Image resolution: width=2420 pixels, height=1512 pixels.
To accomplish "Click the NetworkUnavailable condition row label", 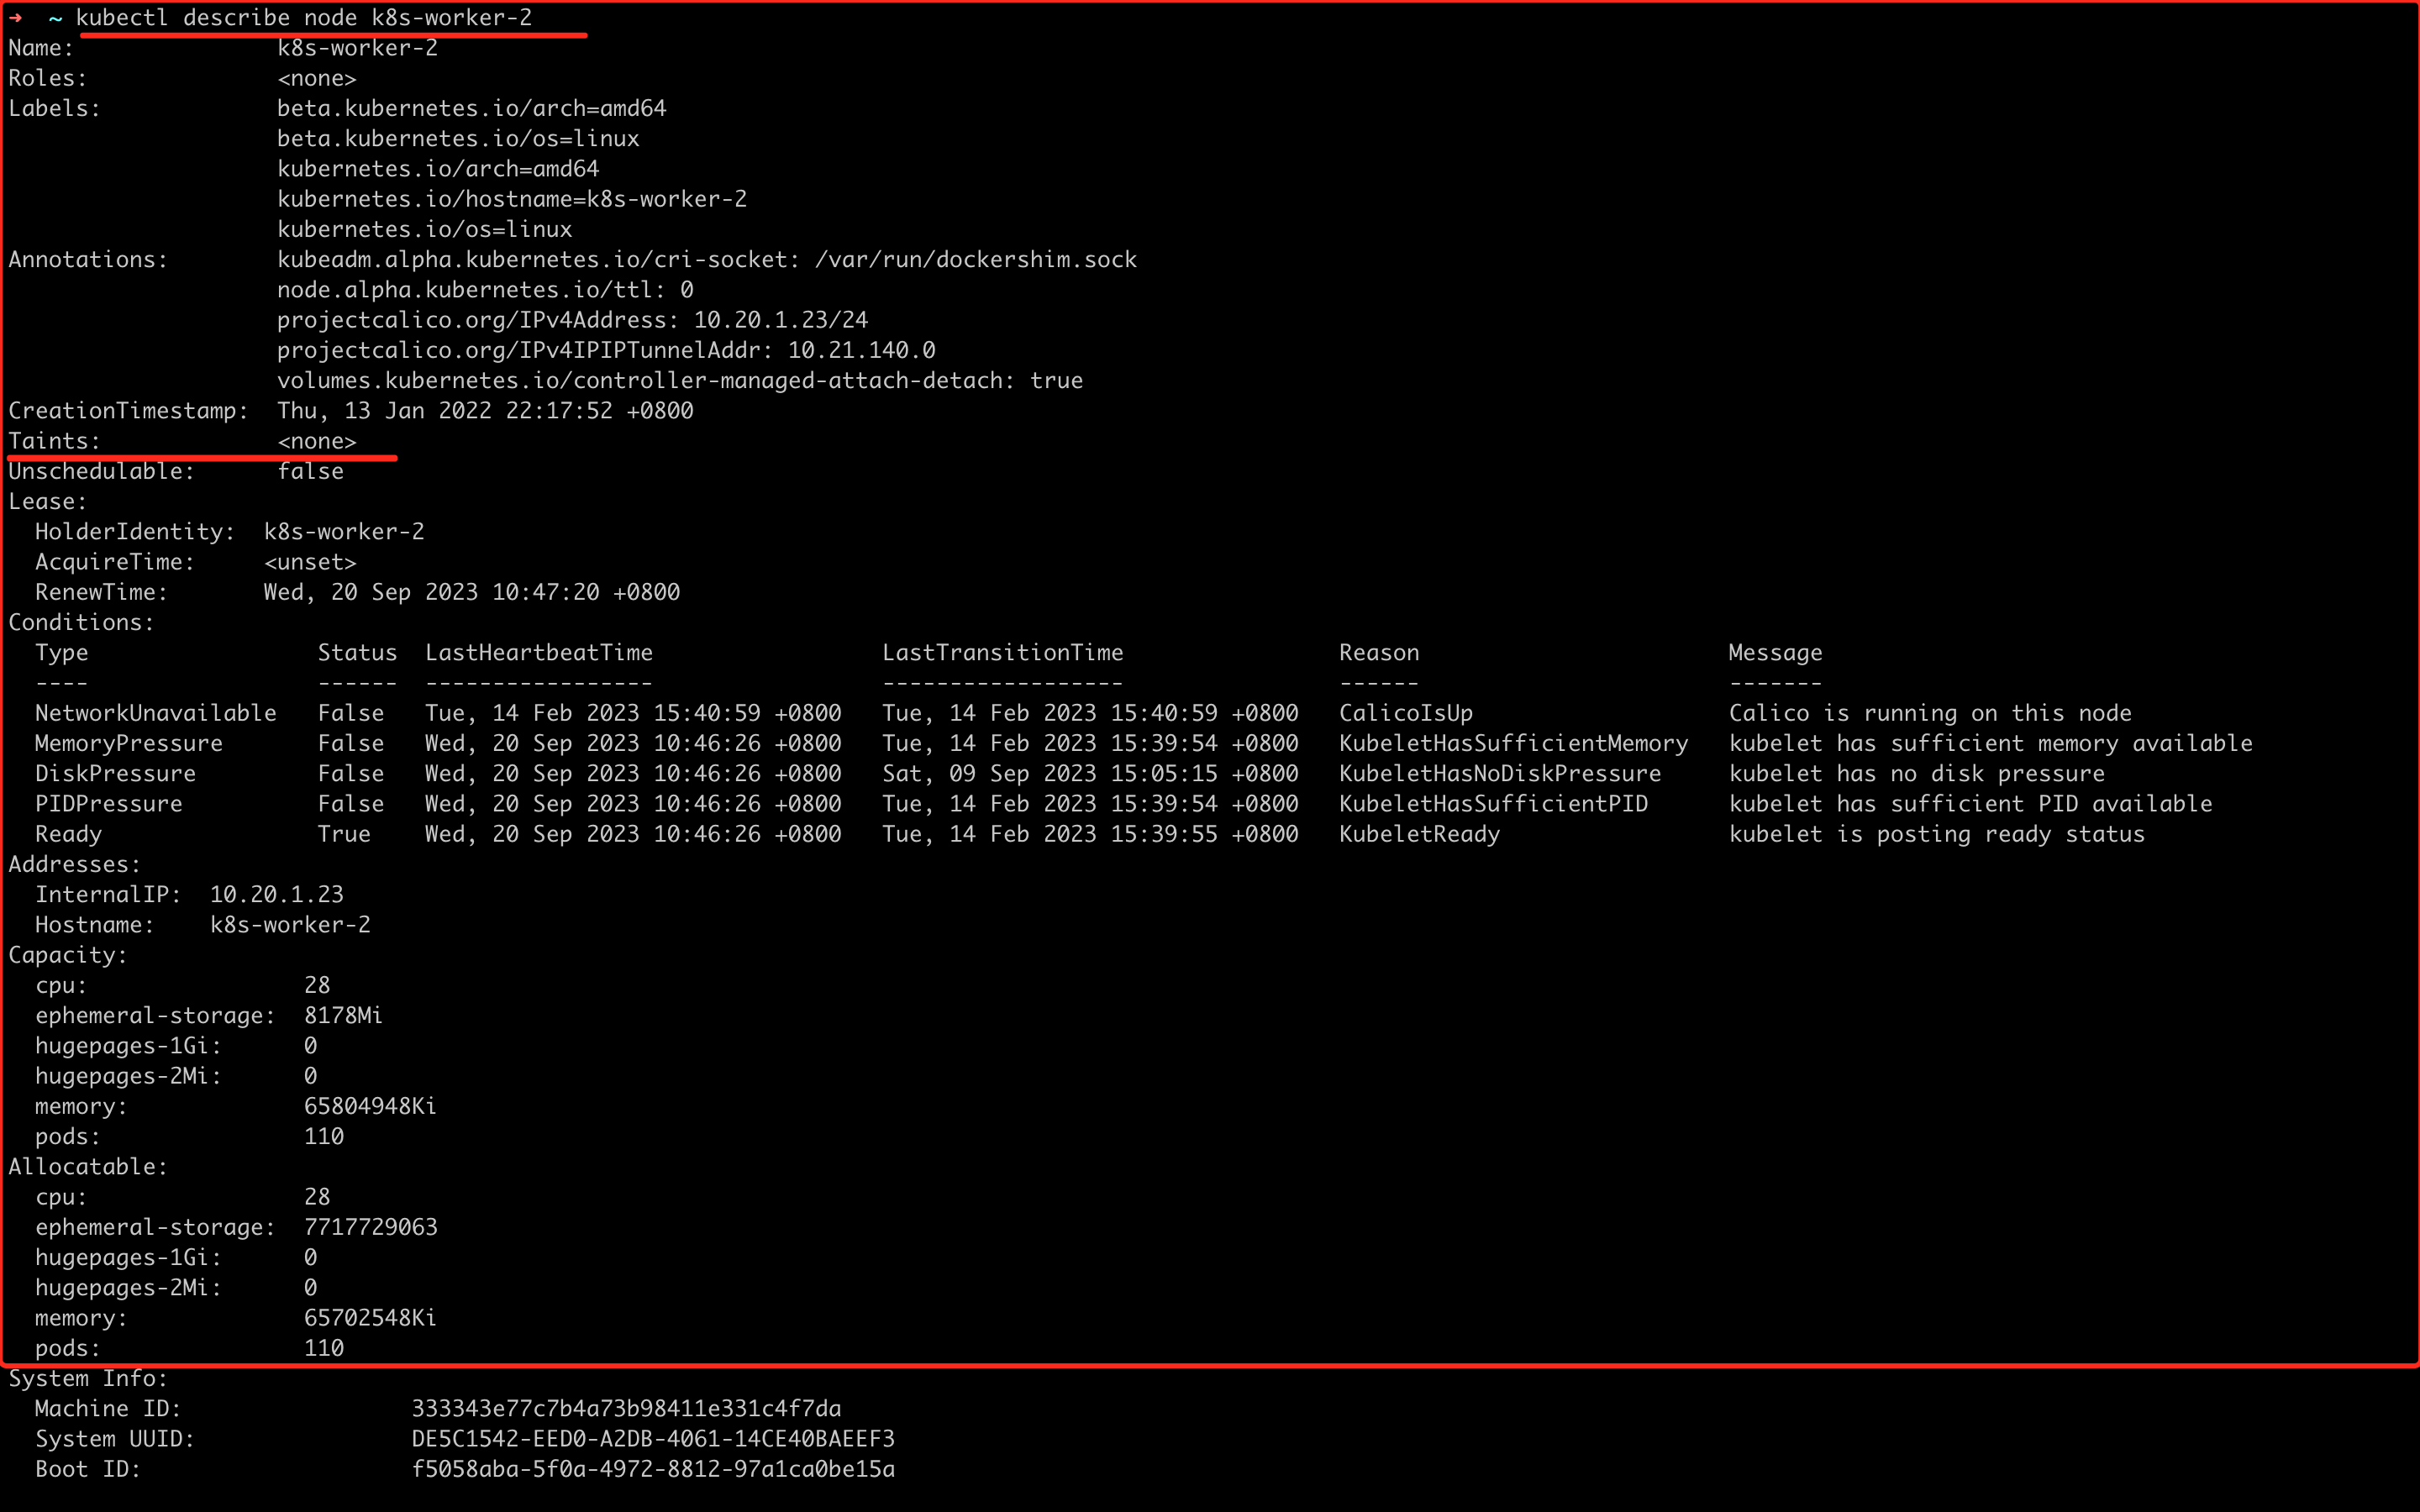I will 155,713.
